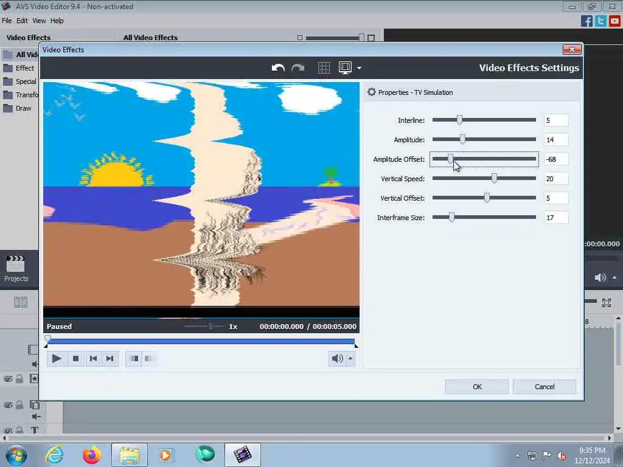
Task: Click the preview timeline seek bar
Action: pyautogui.click(x=201, y=342)
